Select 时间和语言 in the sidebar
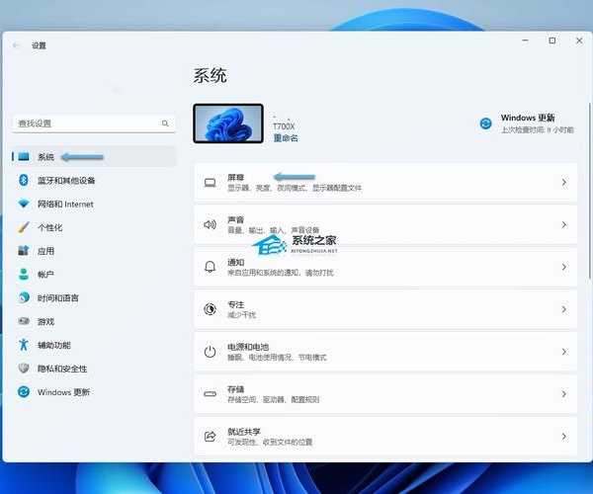Viewport: 593px width, 494px height. [57, 297]
